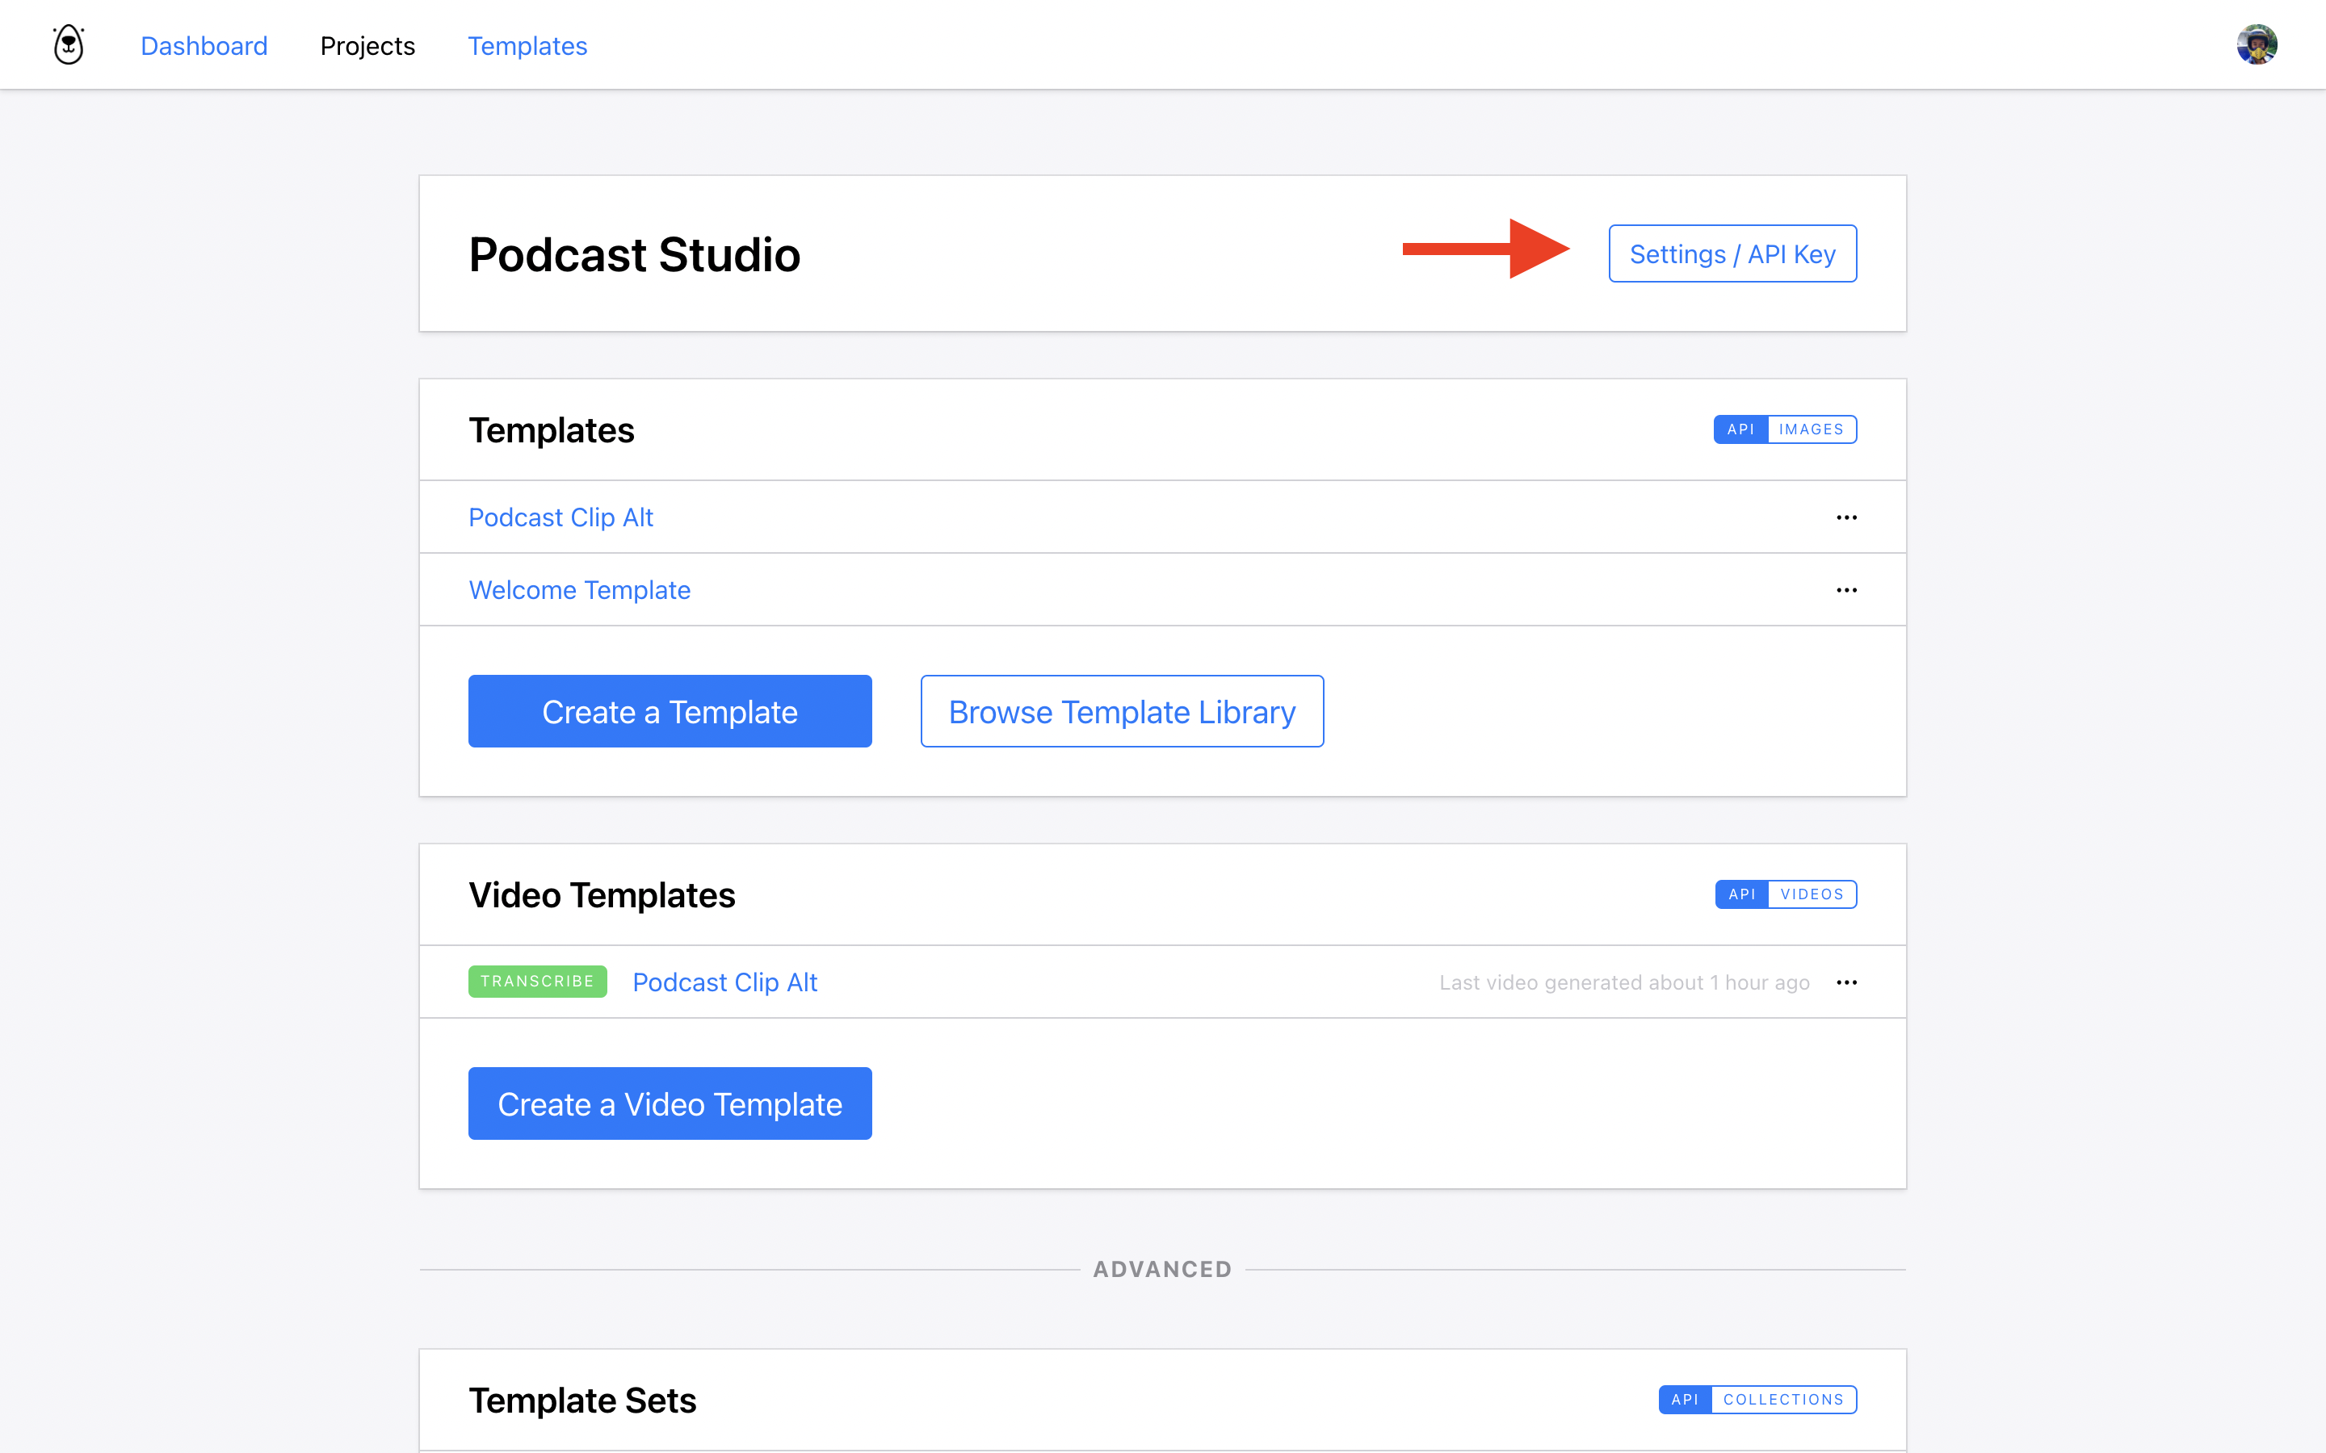Click the API IMAGES badge in Templates
The height and width of the screenshot is (1453, 2326).
coord(1785,429)
